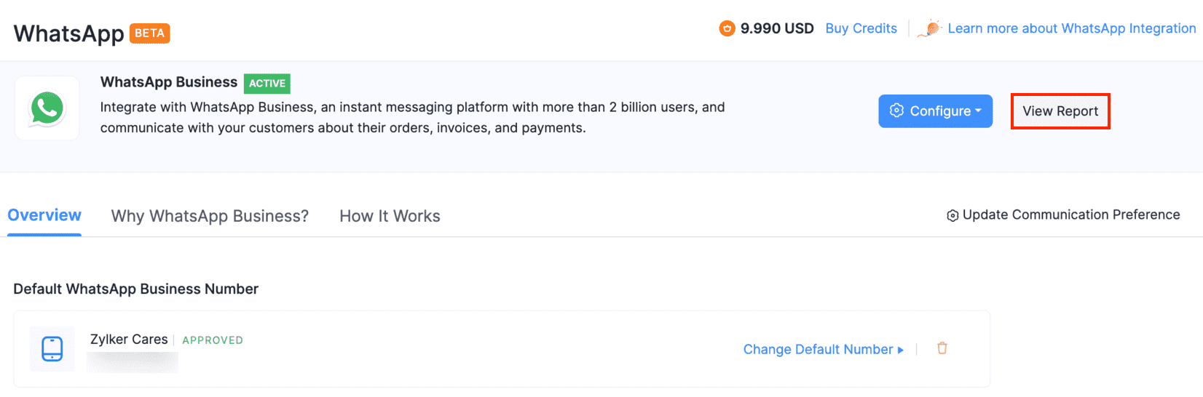This screenshot has height=397, width=1203.
Task: Select the How It Works tab
Action: coord(390,216)
